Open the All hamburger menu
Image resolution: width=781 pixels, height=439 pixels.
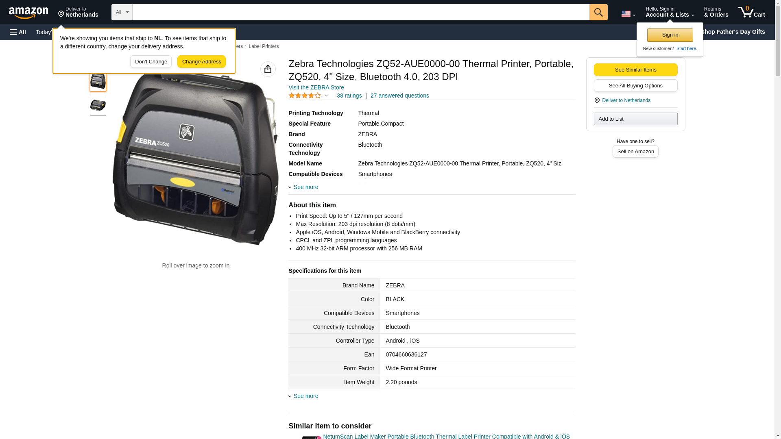click(18, 32)
